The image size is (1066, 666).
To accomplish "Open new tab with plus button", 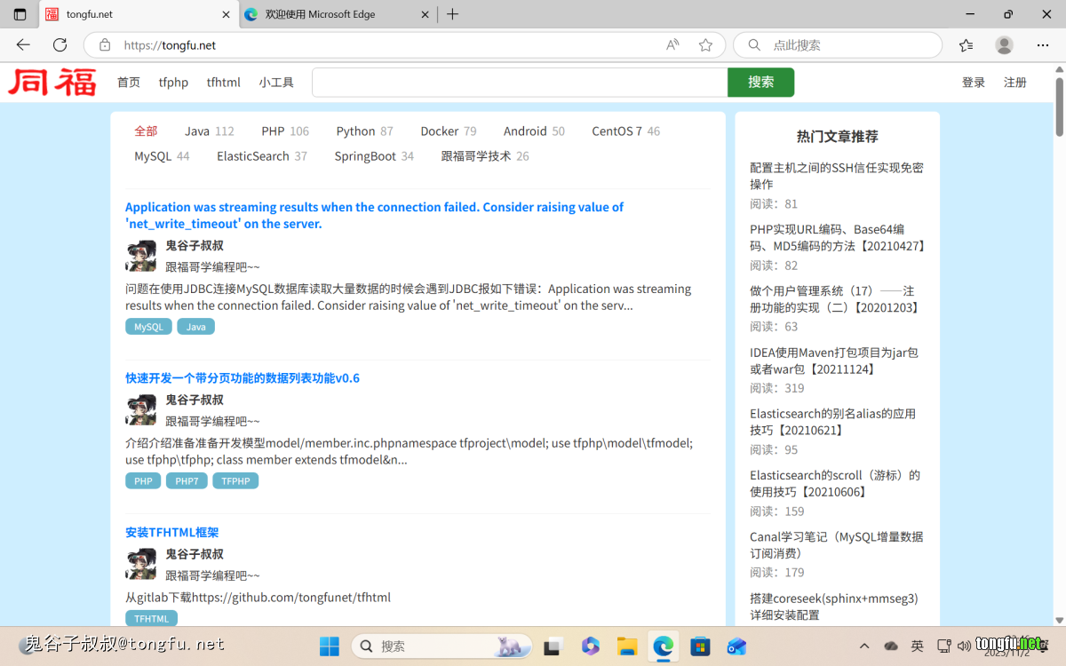I will pyautogui.click(x=452, y=14).
